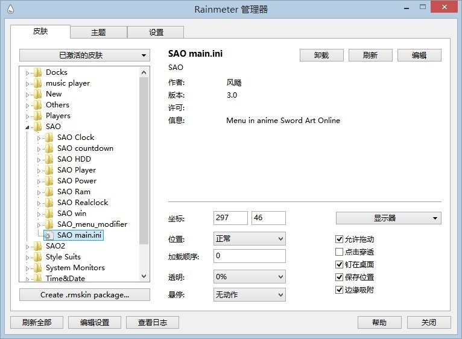Click the Docks folder icon
462x339 pixels.
coord(38,72)
